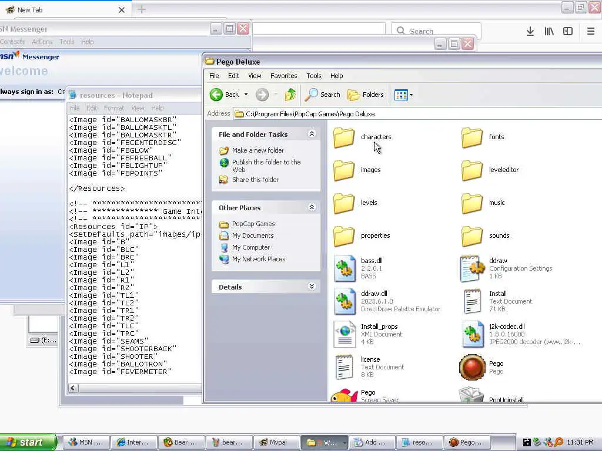Open PopCap Games in Other Places
Image resolution: width=602 pixels, height=451 pixels.
click(253, 224)
